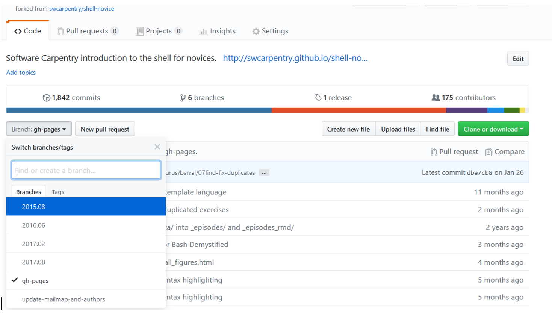The height and width of the screenshot is (313, 552).
Task: Click the green segment of the language bar
Action: (x=511, y=110)
